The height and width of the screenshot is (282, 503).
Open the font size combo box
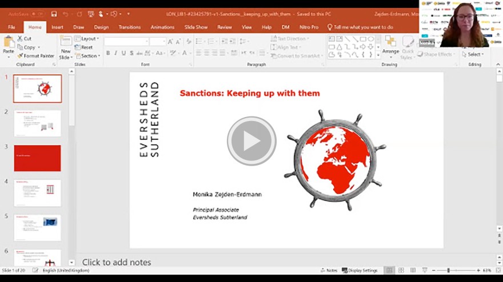click(157, 41)
